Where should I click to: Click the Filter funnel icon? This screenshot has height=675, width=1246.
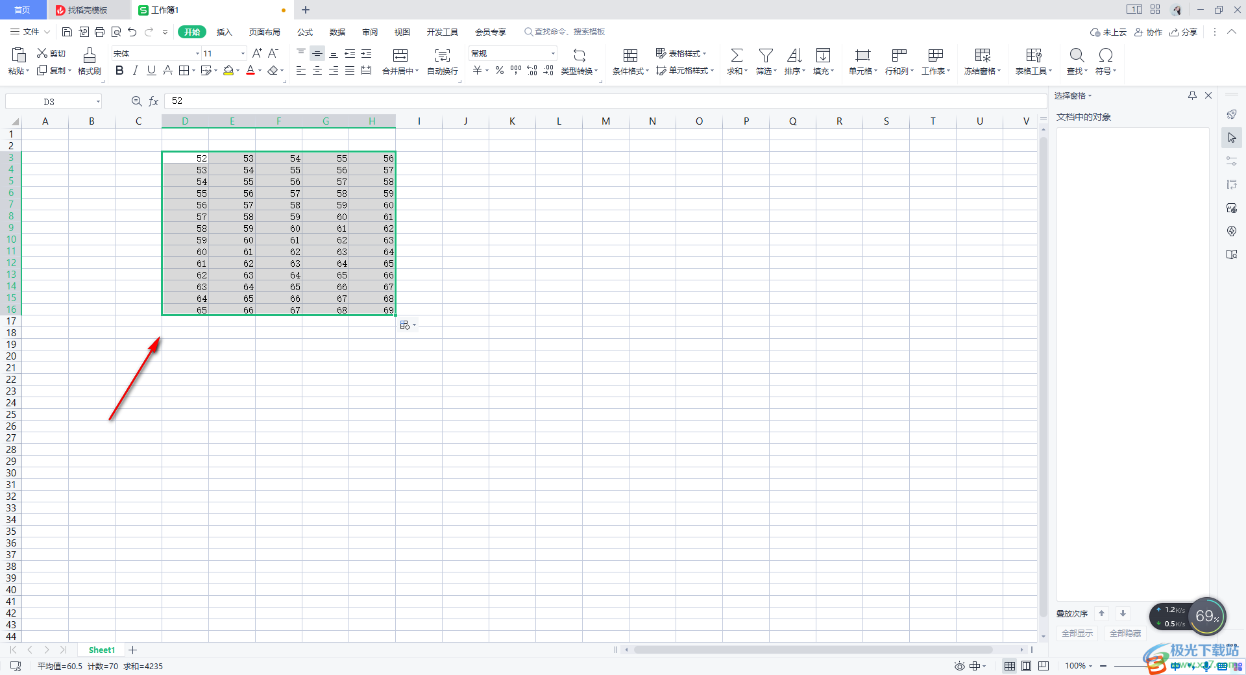coord(766,55)
